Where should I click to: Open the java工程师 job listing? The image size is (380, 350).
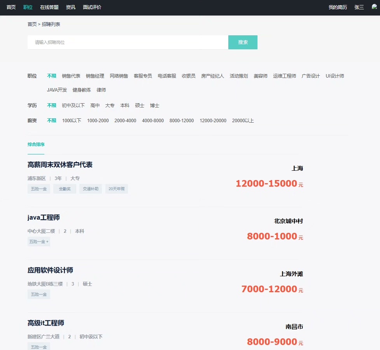[44, 218]
